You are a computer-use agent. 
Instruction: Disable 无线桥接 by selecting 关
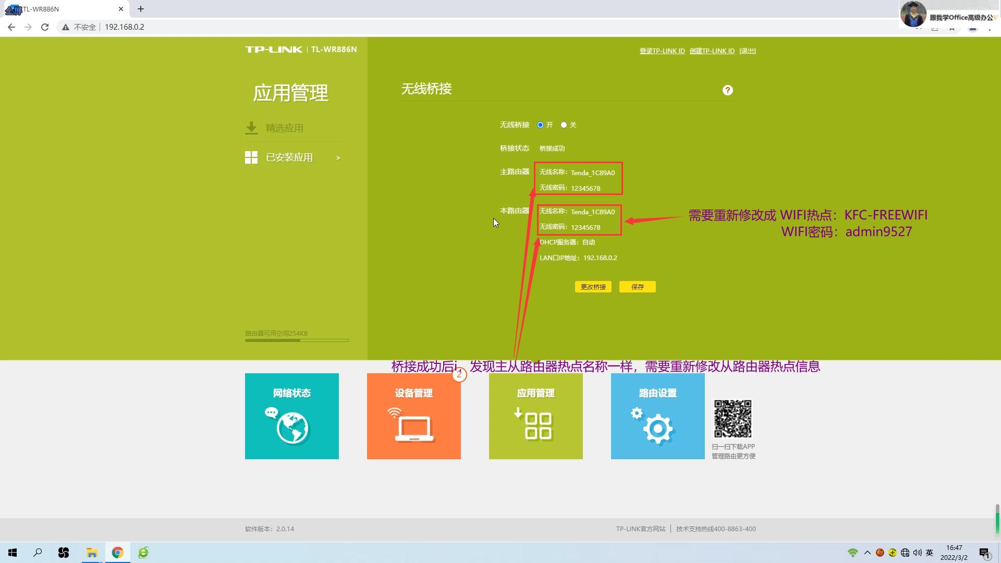pyautogui.click(x=564, y=125)
